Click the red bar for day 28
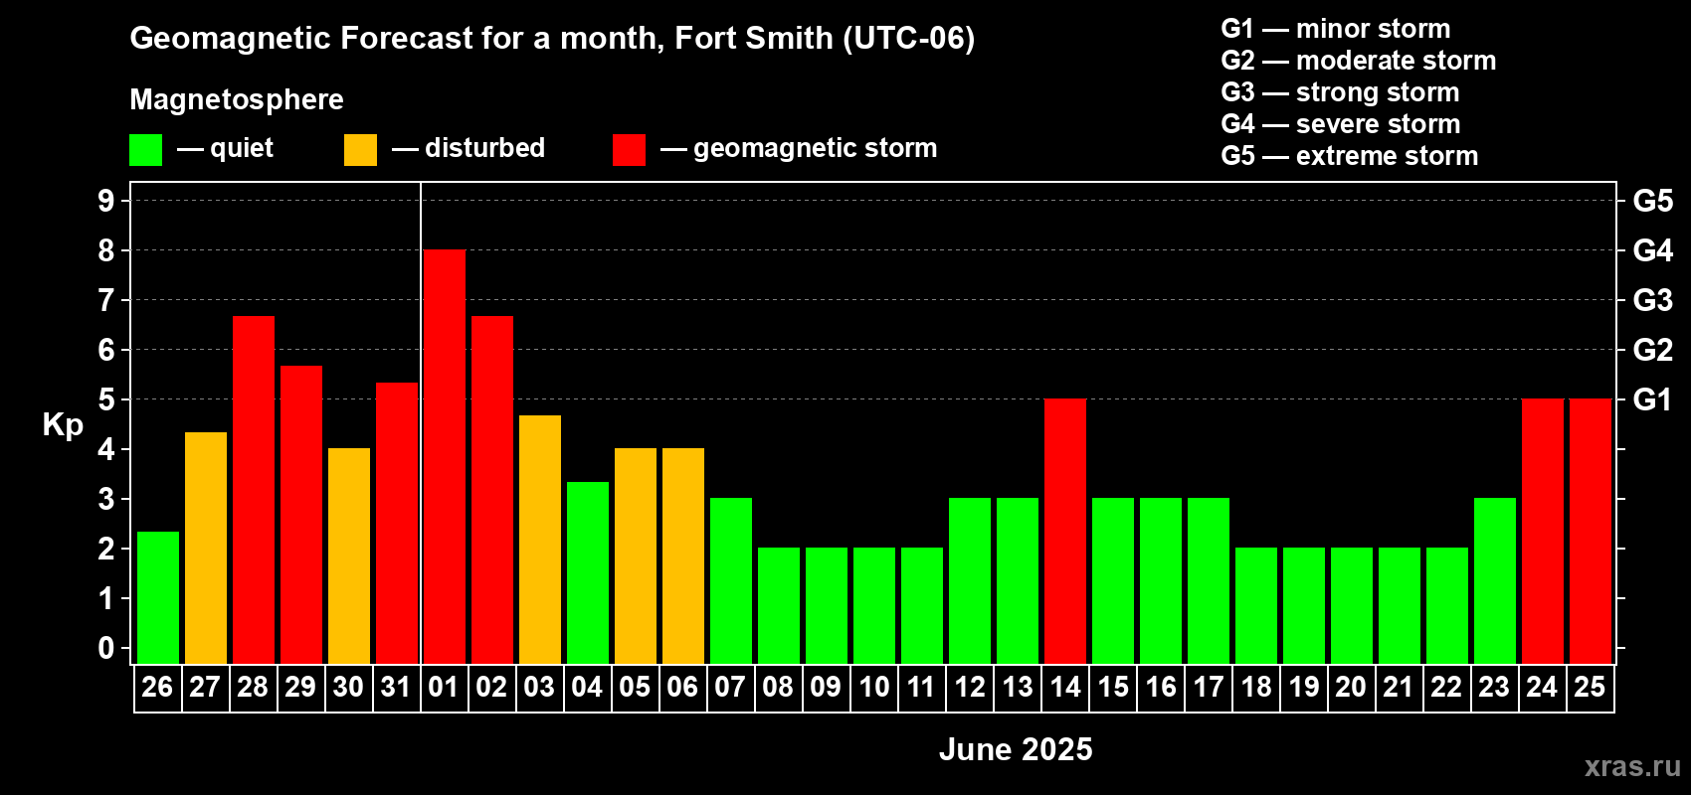 pos(254,490)
